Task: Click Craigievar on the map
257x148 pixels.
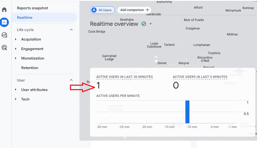Action: [x=193, y=29]
